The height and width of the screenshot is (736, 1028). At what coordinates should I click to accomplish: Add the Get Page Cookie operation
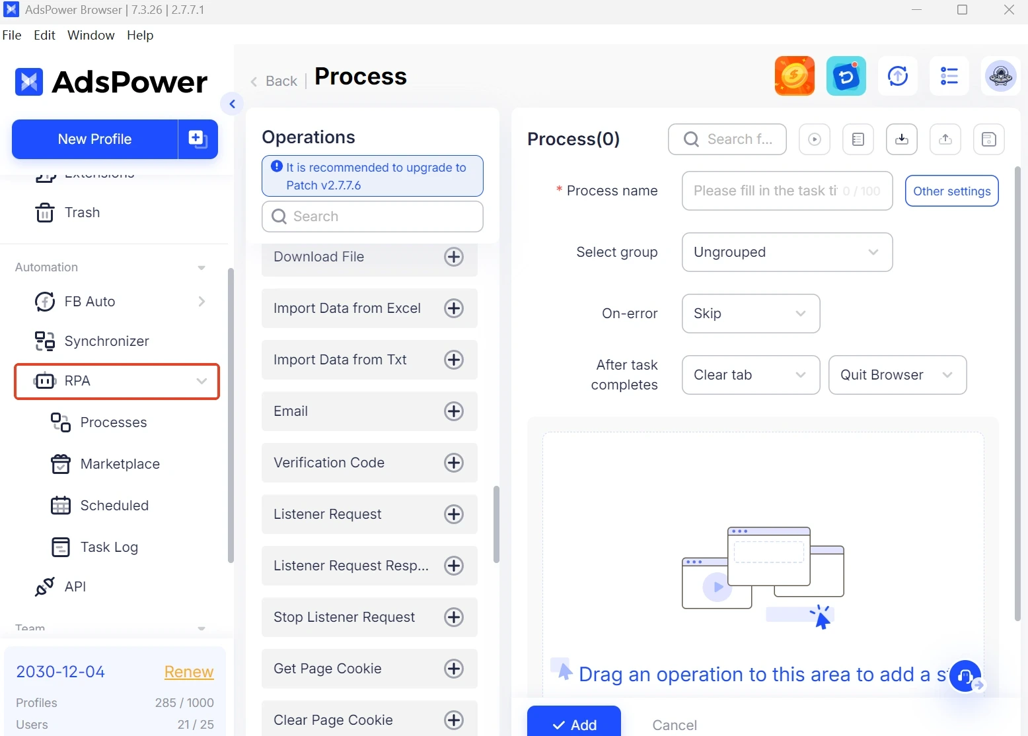tap(454, 669)
